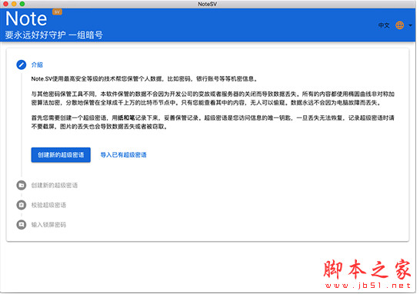Click the 要永远好好守护 一组暗号 tagline
The image size is (420, 294).
54,35
